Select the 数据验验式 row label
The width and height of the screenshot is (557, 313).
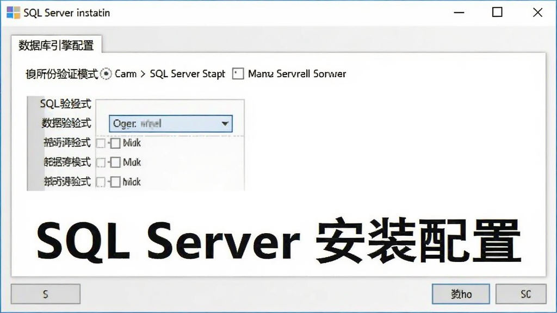(66, 123)
